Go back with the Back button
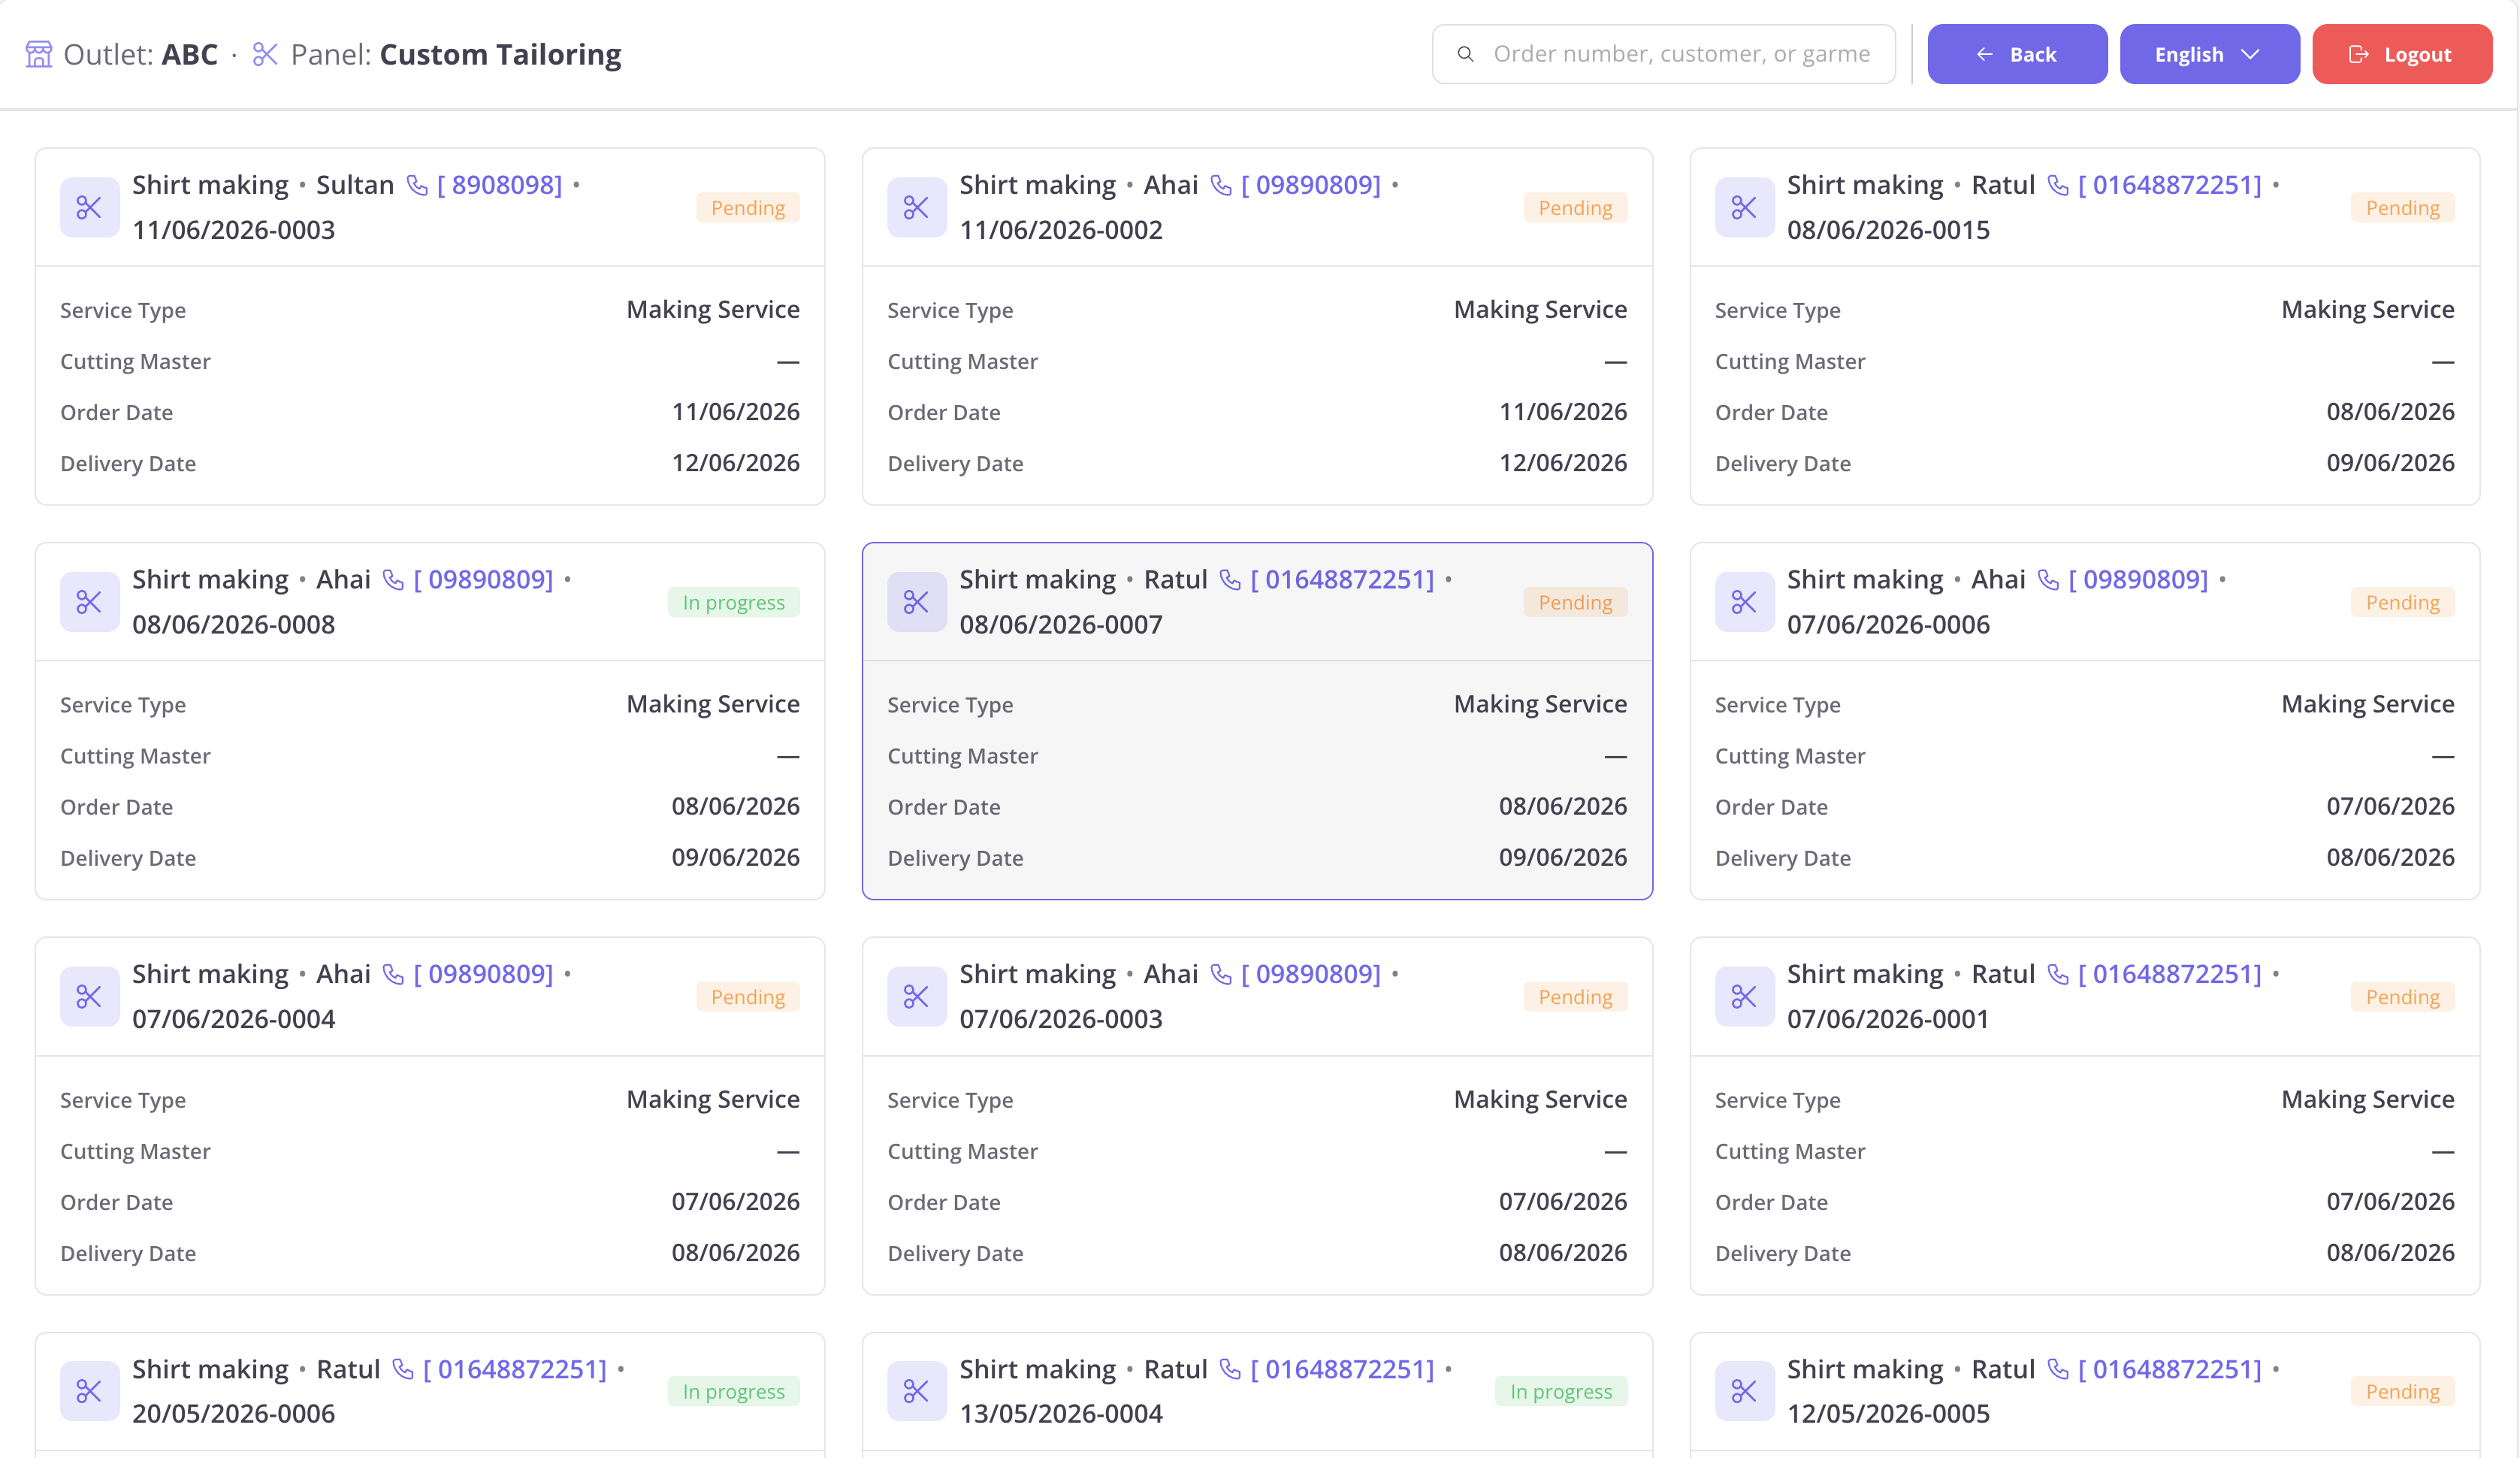 tap(2017, 54)
